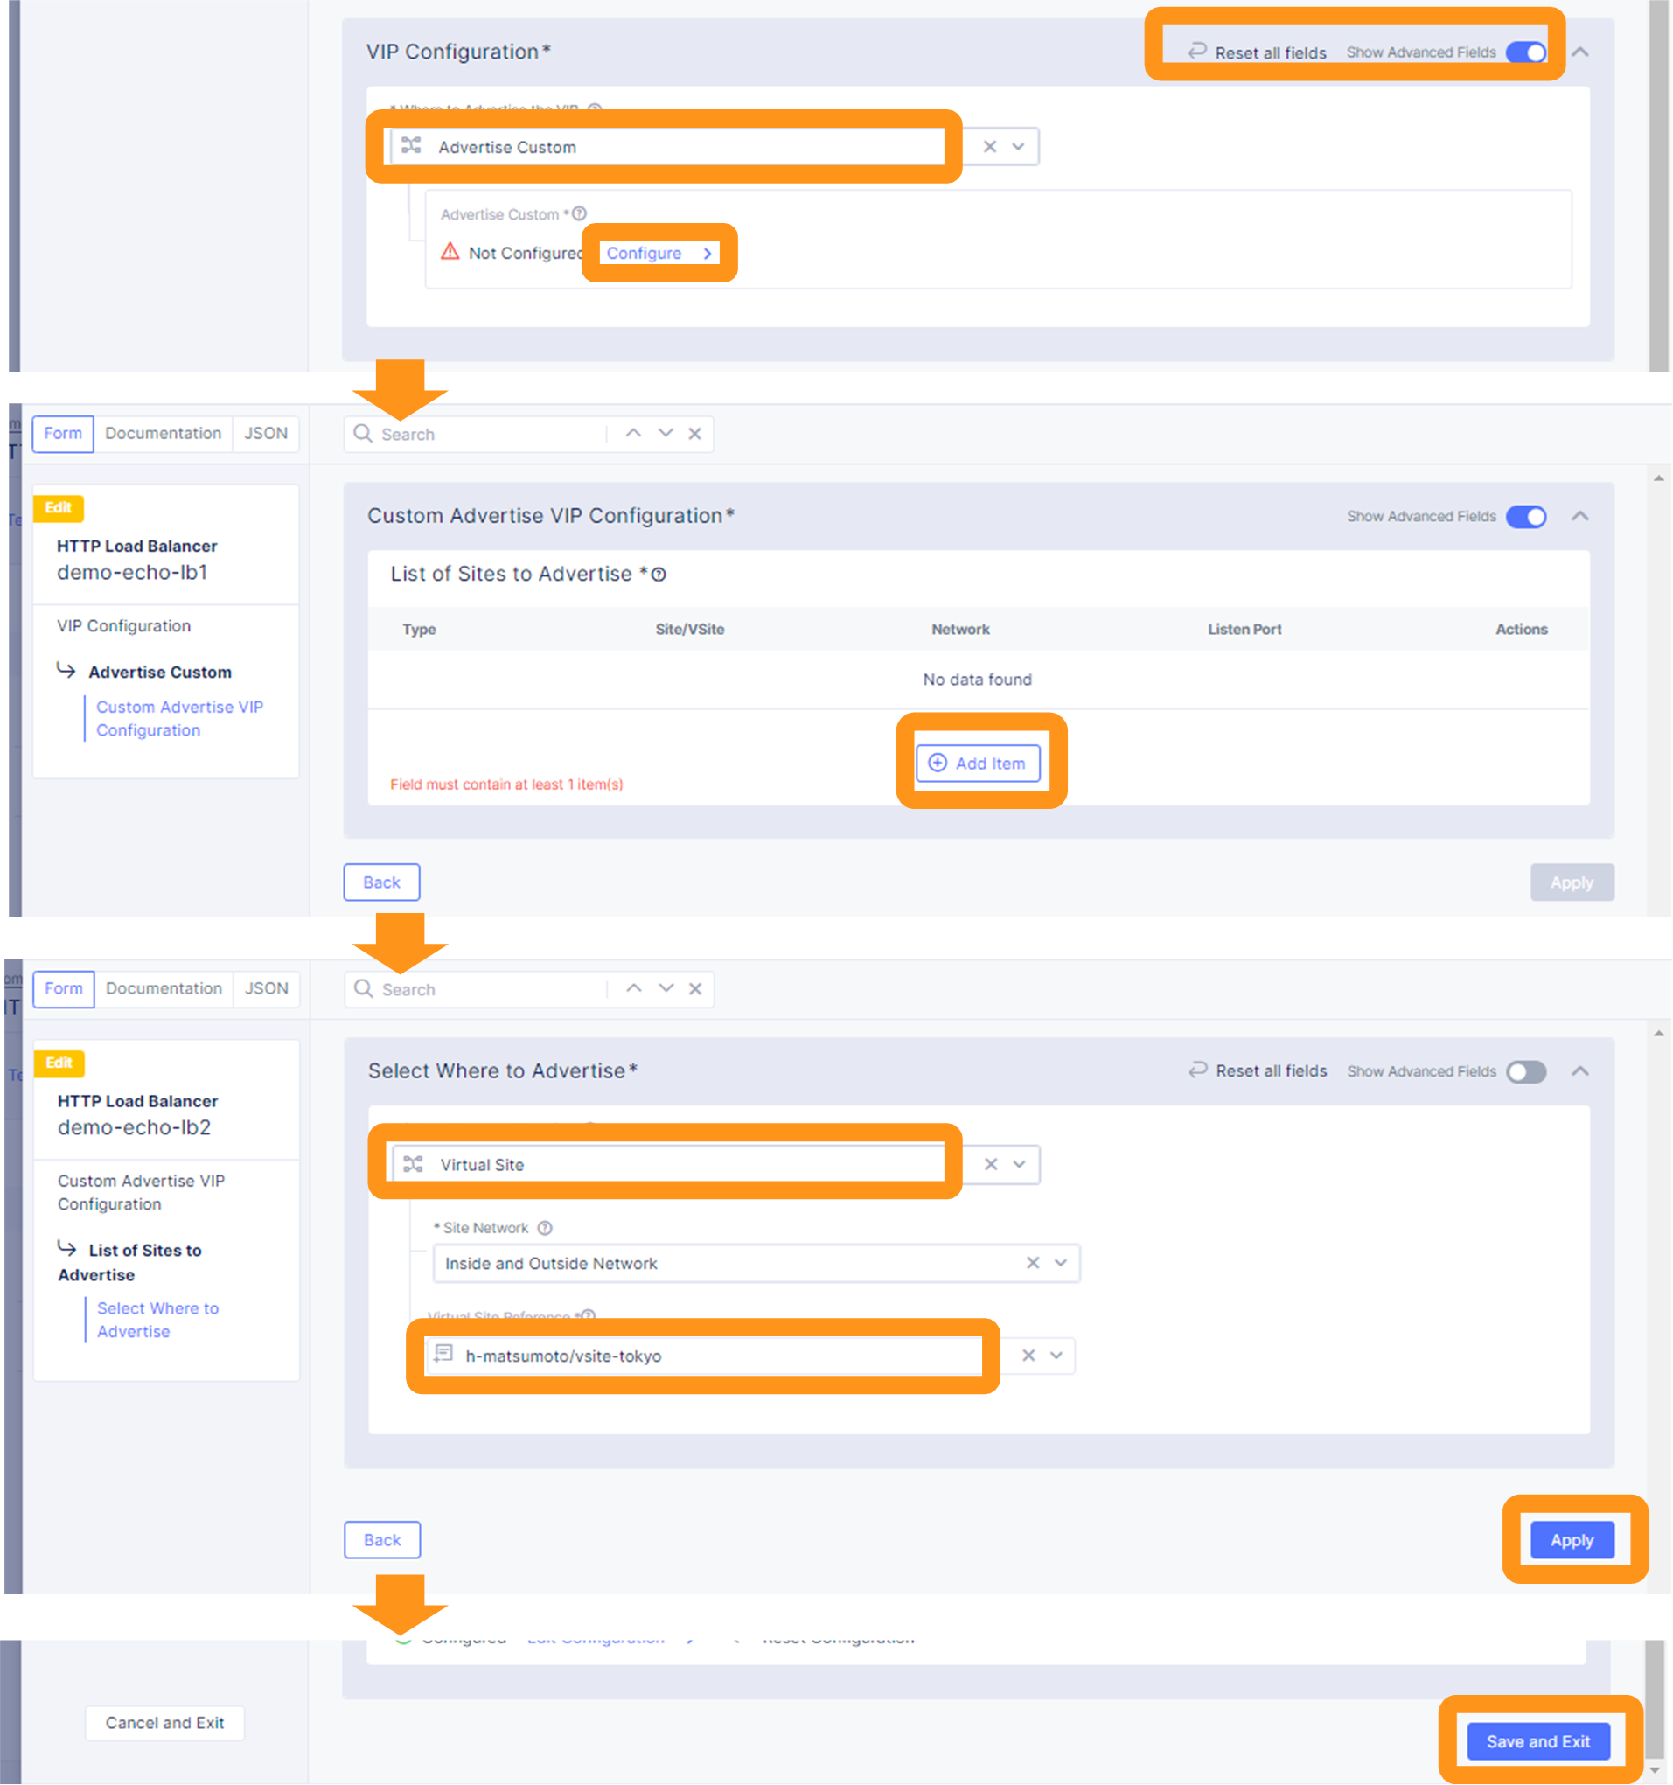Click the help icon beside Site Network label
This screenshot has width=1673, height=1785.
tap(544, 1228)
